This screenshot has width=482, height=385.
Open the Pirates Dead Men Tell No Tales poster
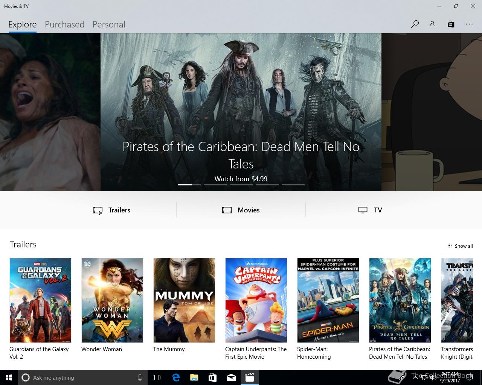400,300
